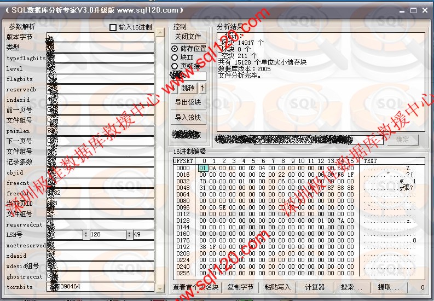The image size is (434, 301).
Task: Click the 查看首个表名块 button
Action: click(x=196, y=287)
